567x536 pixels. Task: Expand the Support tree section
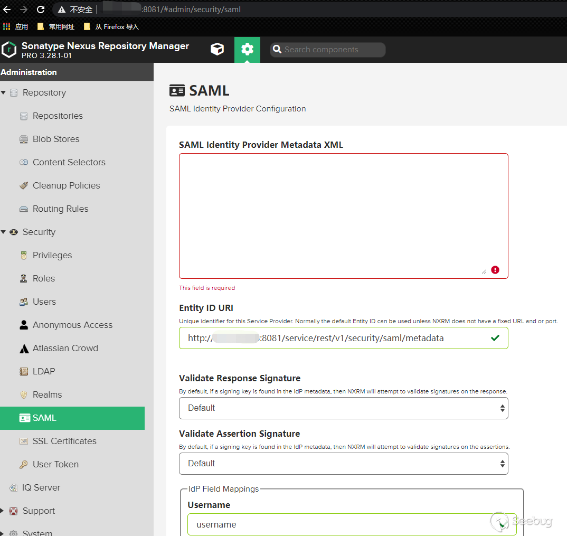[3, 511]
